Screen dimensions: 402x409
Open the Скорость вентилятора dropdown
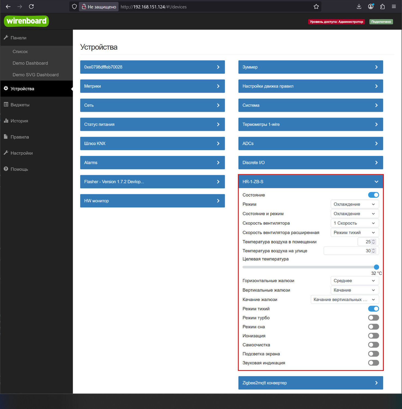click(355, 223)
